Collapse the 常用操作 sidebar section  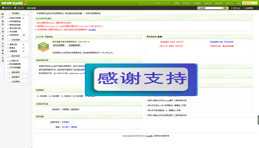coord(17,14)
